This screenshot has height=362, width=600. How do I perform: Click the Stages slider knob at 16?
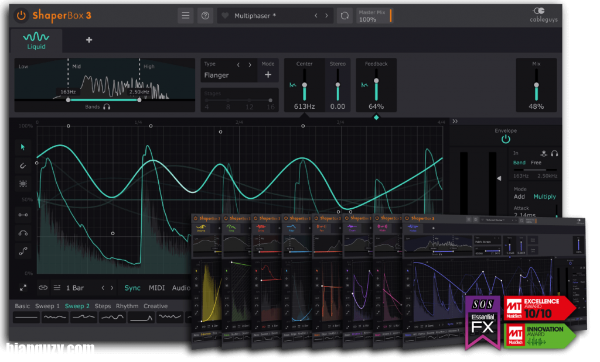[271, 100]
